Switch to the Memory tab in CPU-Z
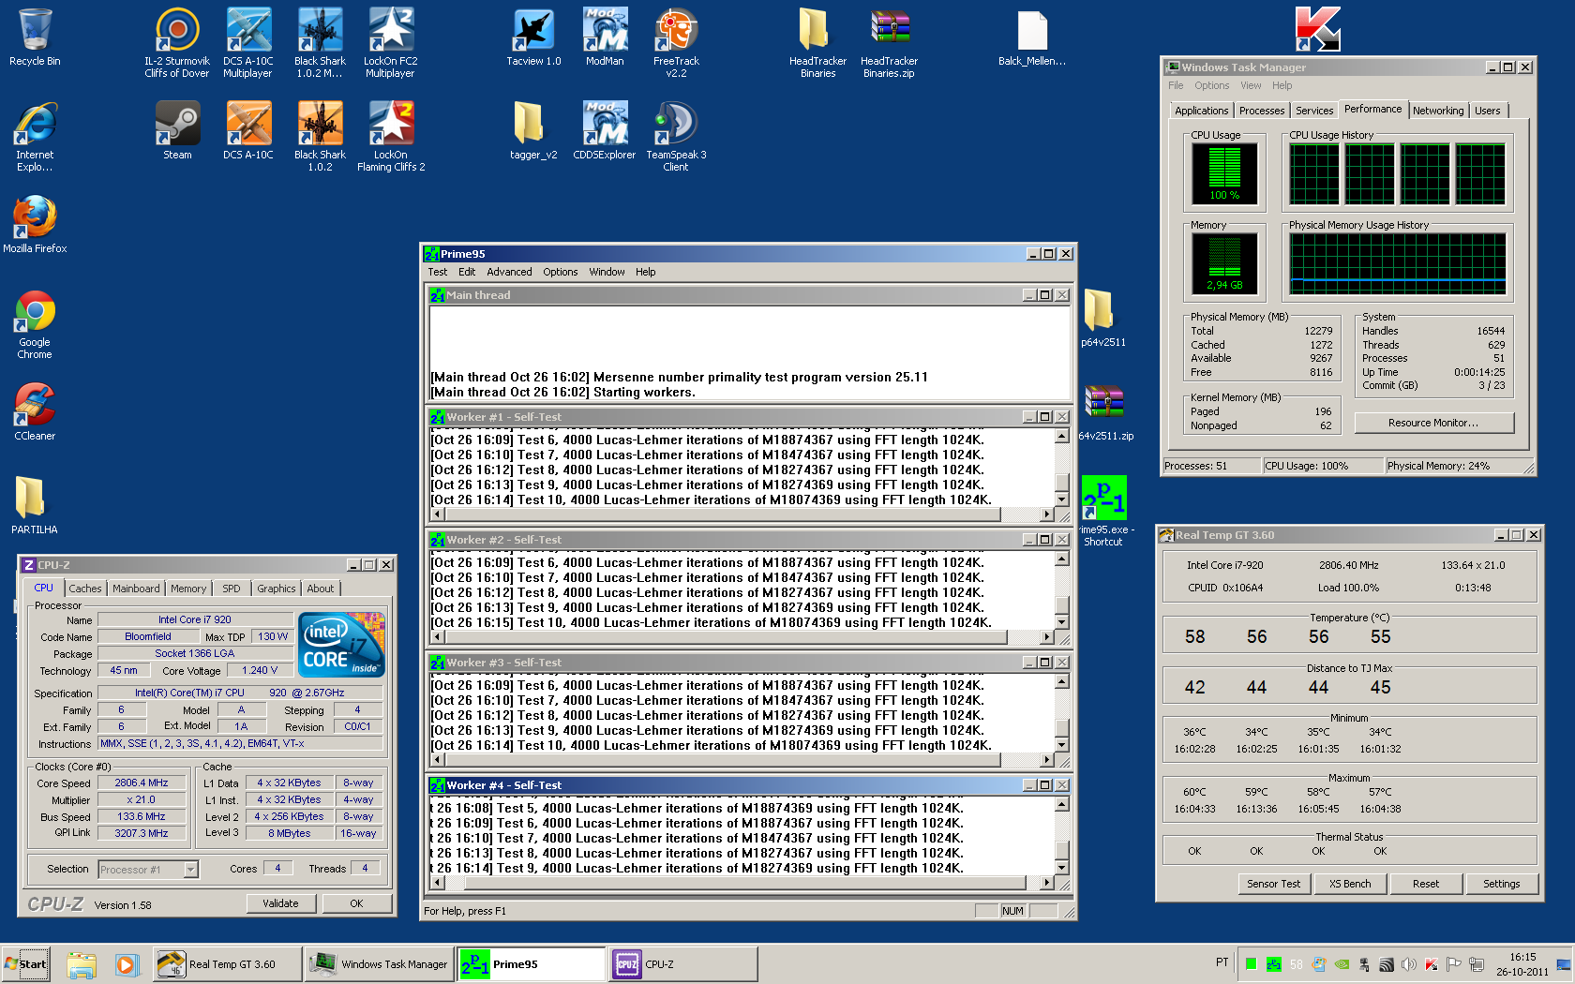Viewport: 1575px width, 984px height. (188, 589)
